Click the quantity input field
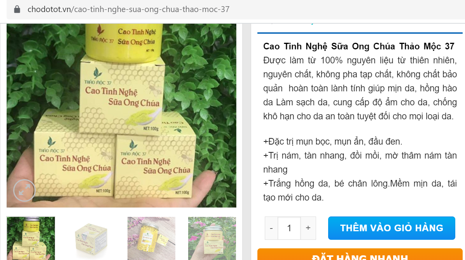465x260 pixels. click(289, 228)
